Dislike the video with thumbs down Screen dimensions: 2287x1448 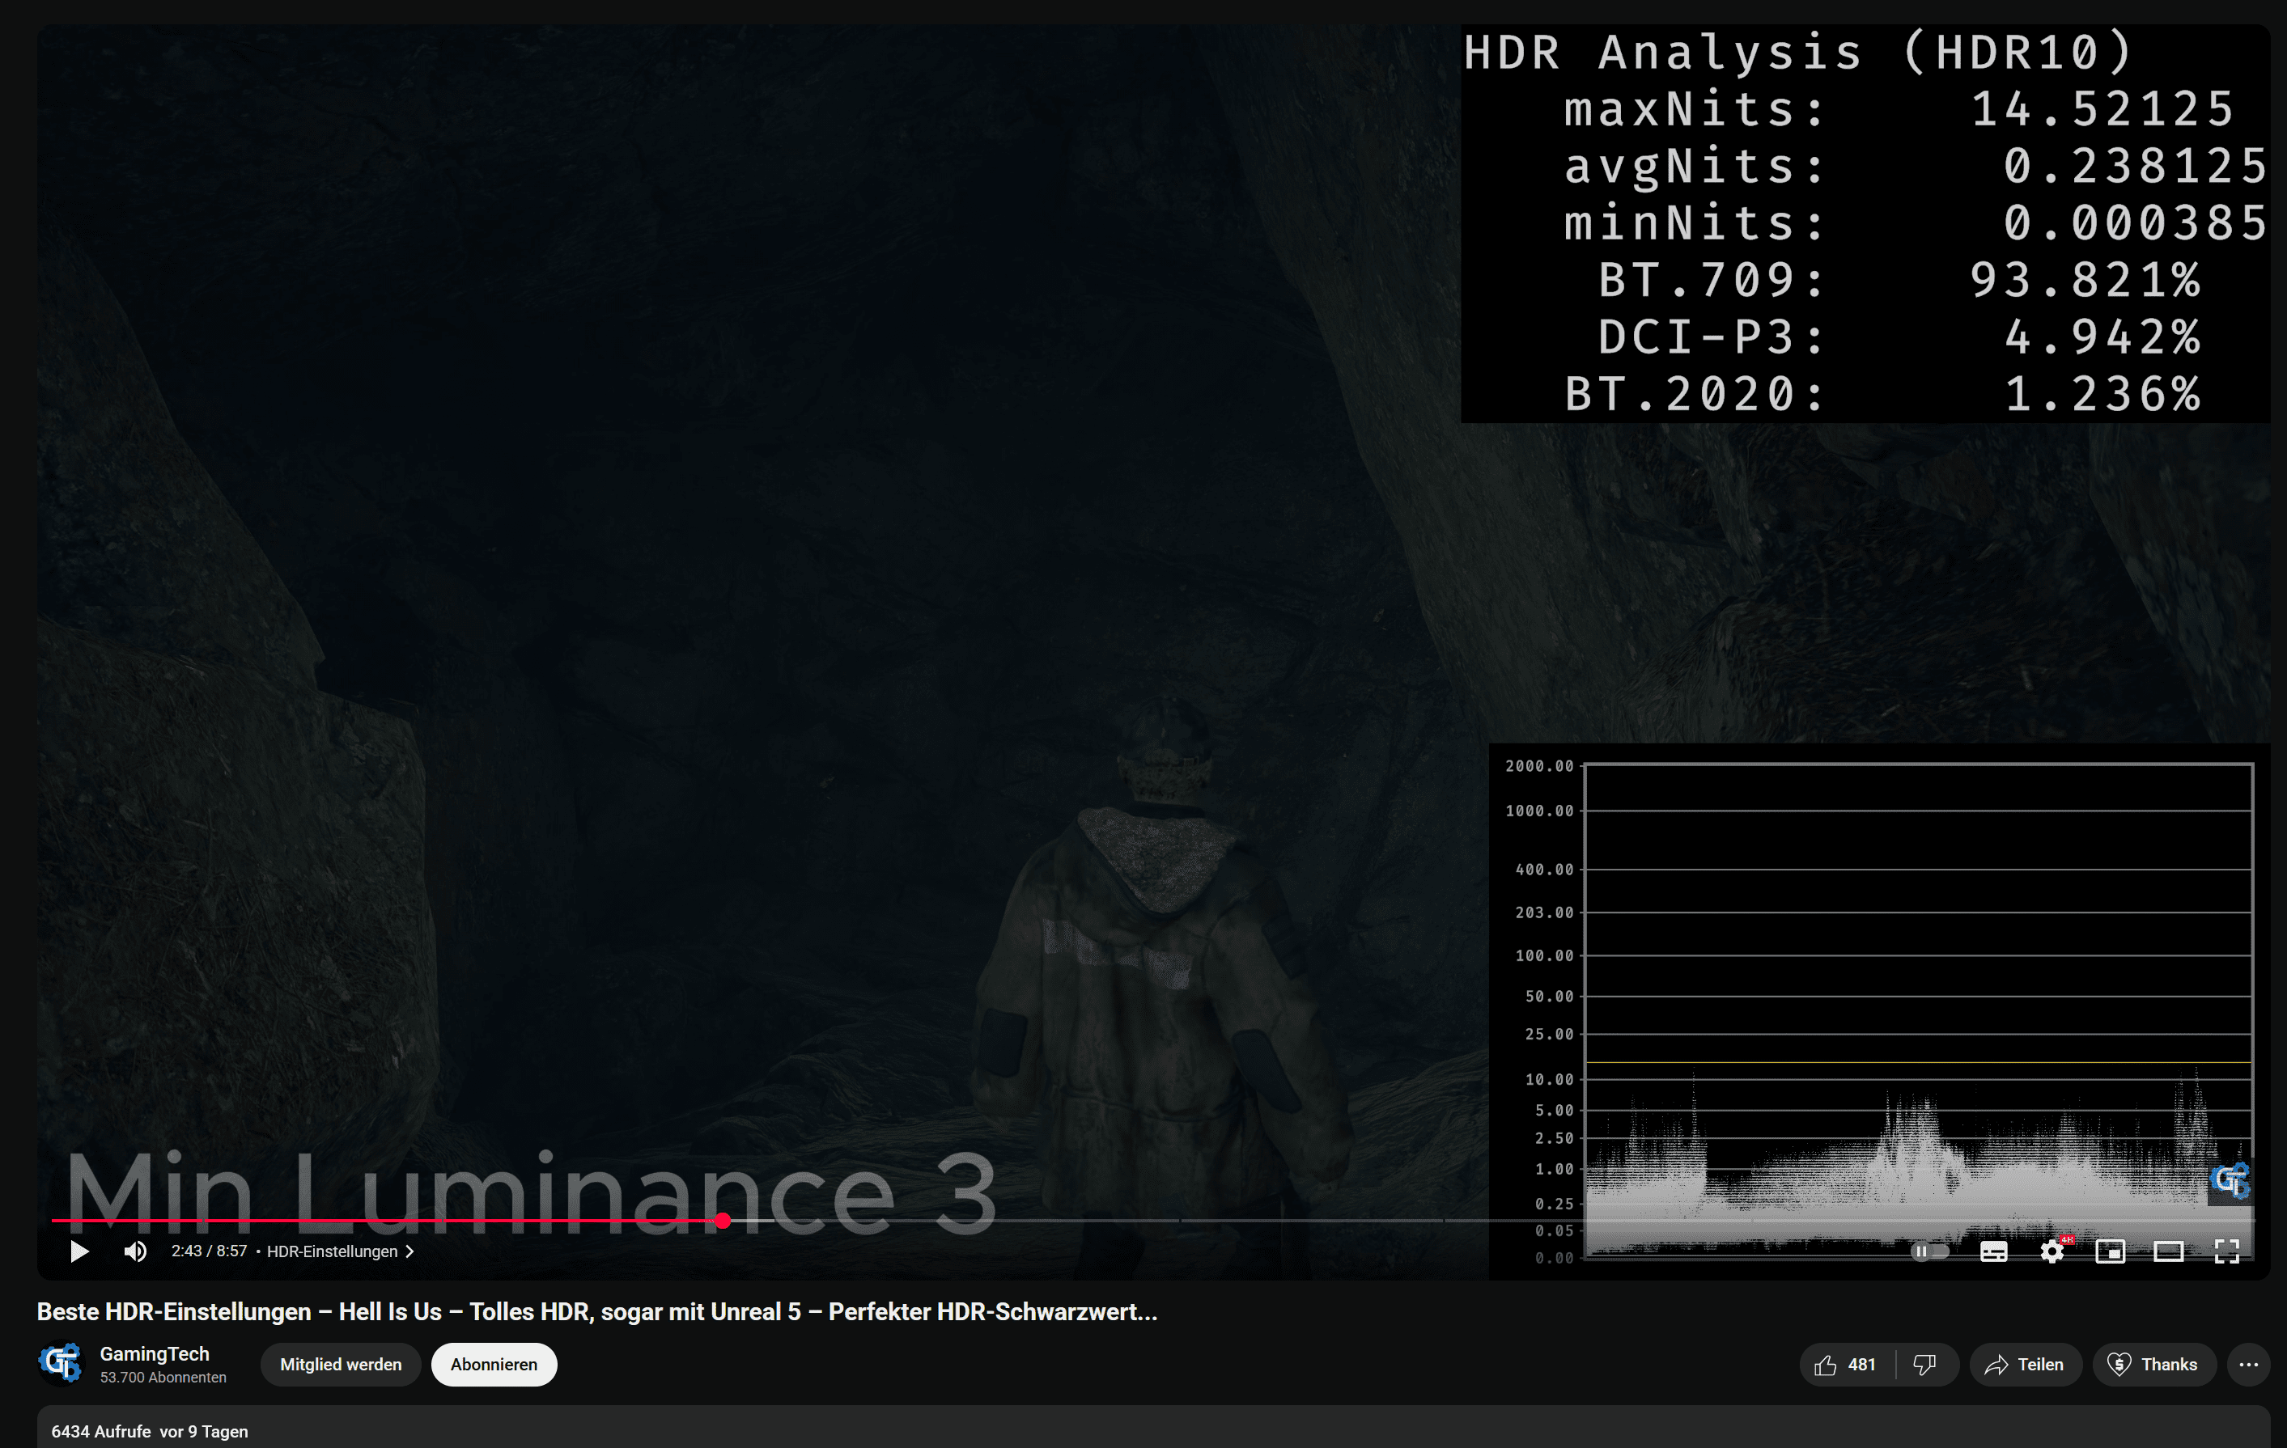point(1925,1365)
